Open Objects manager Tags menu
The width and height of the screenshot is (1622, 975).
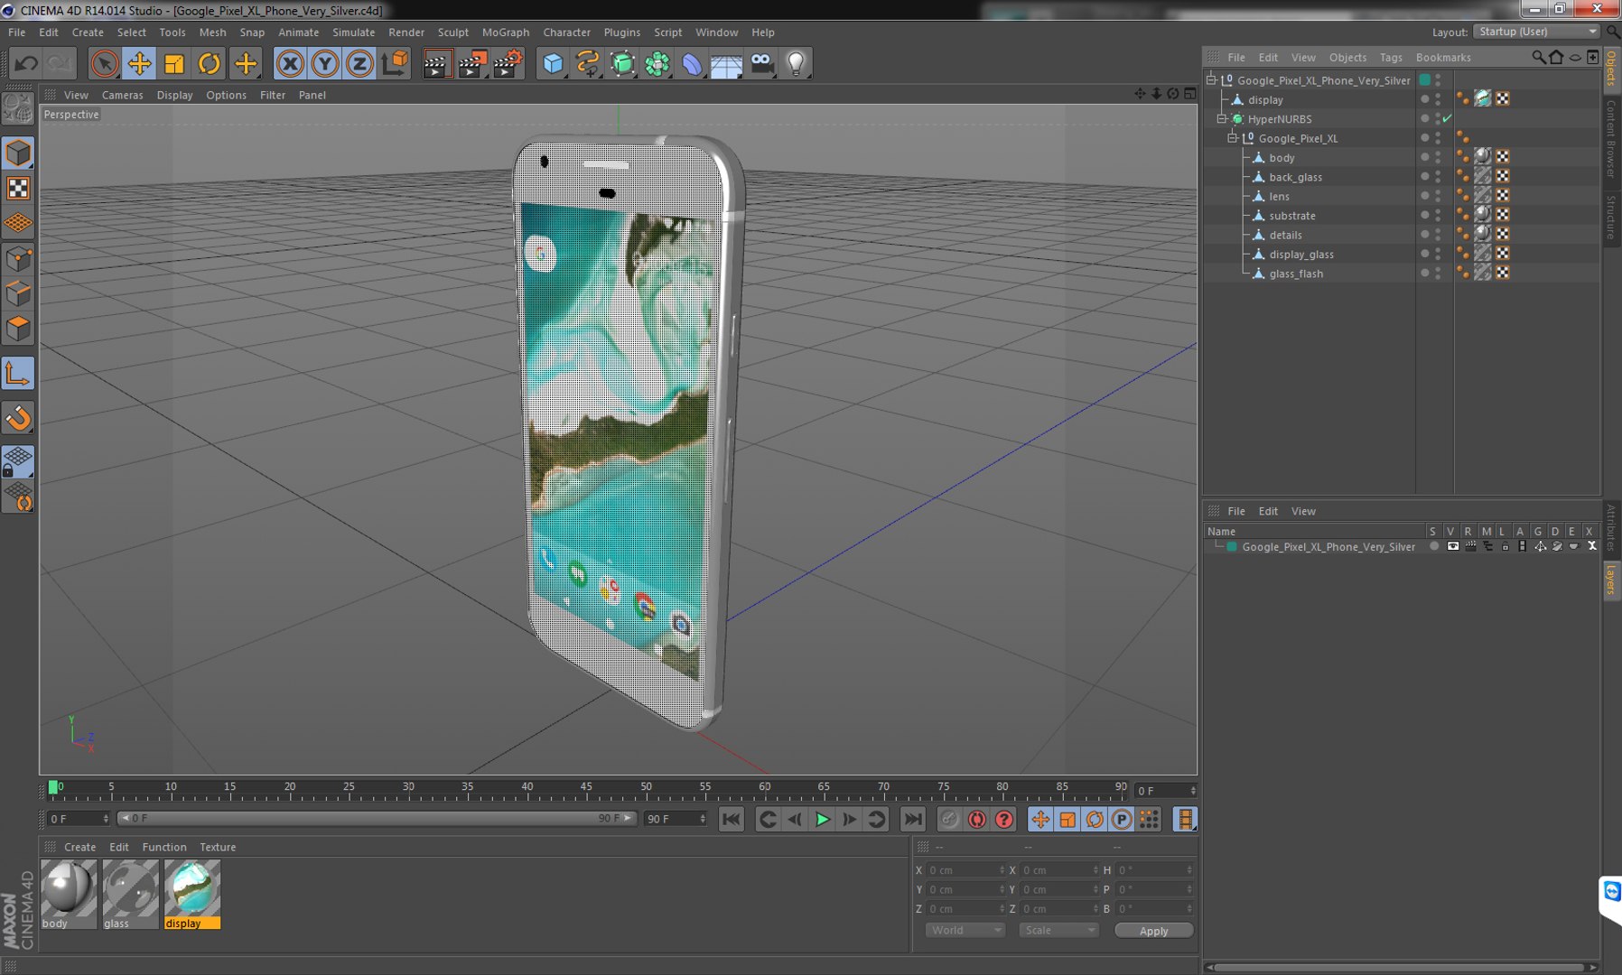point(1391,57)
